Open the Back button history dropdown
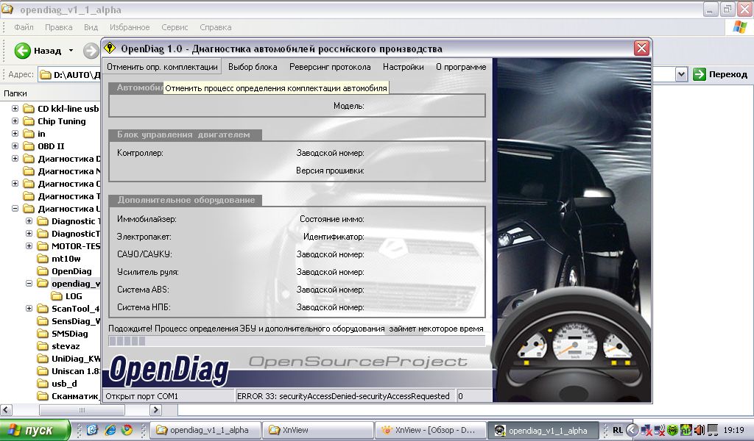Viewport: 754px width, 441px height. (71, 51)
